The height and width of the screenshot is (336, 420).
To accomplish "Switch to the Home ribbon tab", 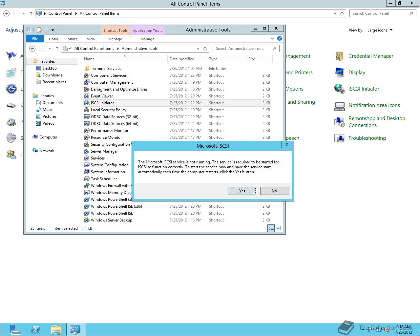I will pyautogui.click(x=54, y=39).
